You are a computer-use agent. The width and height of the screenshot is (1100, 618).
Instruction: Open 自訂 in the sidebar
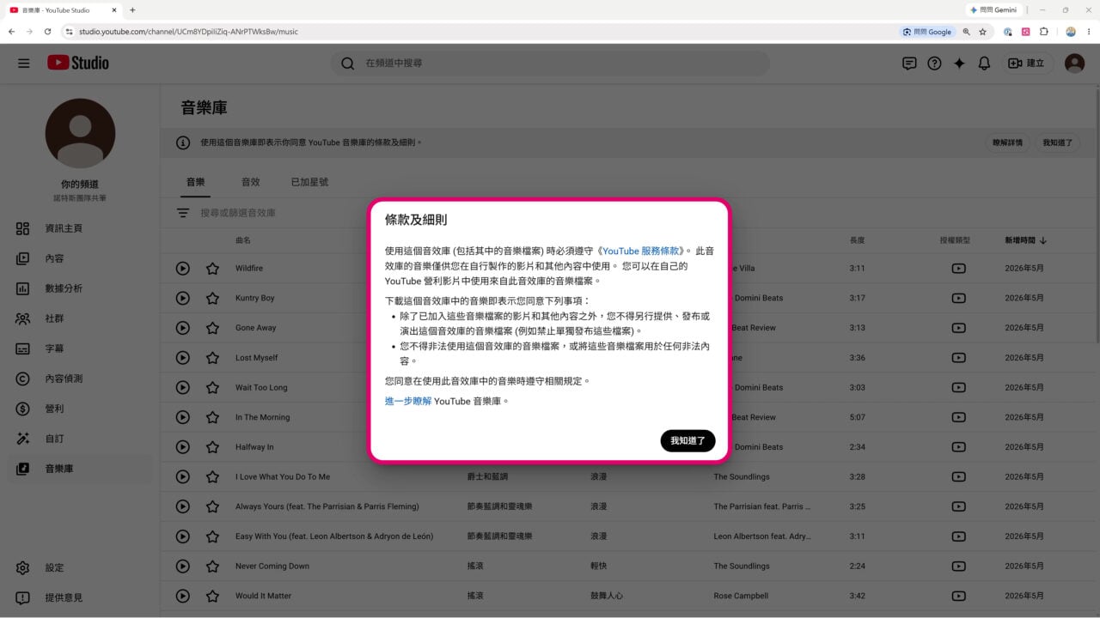point(79,439)
